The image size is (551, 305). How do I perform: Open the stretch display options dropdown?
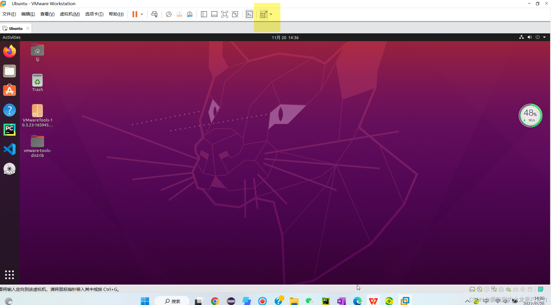[x=271, y=14]
